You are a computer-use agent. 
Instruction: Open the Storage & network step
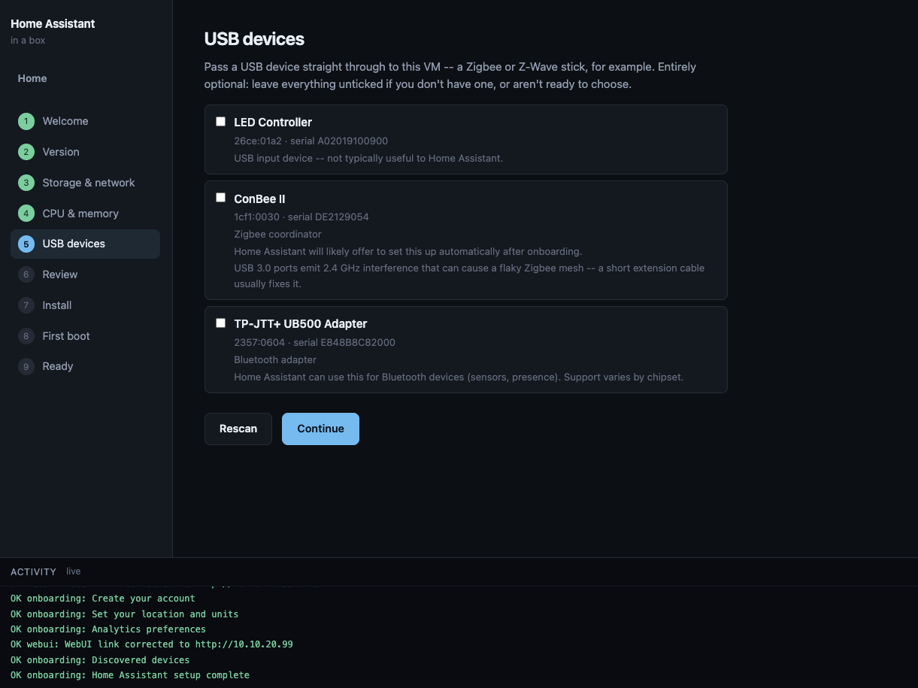click(85, 183)
